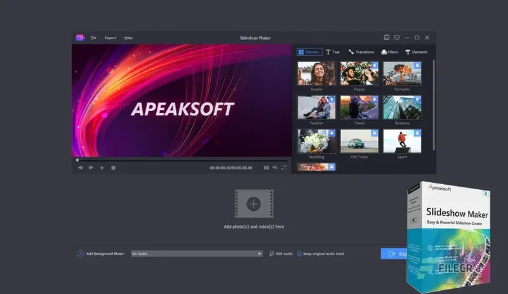Click the preview playback progress slider

(x=182, y=160)
